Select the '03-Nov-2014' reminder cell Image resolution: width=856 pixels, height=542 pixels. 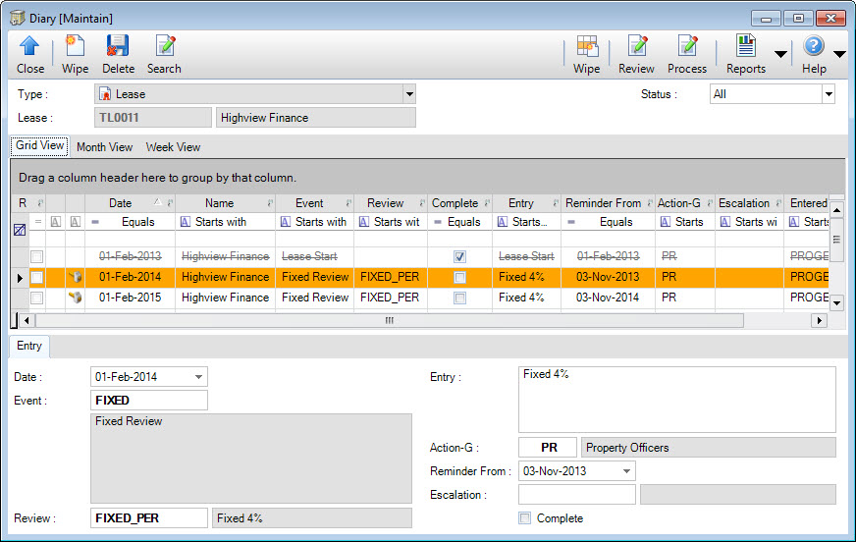(608, 298)
